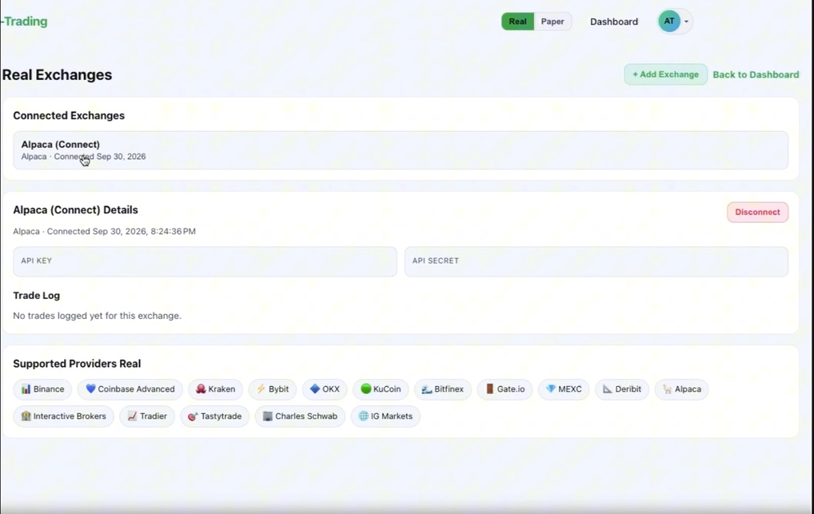Click the Alpaca llama icon
814x514 pixels.
pos(667,388)
